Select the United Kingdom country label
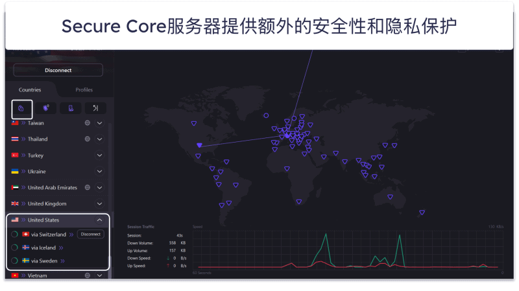 tap(47, 204)
